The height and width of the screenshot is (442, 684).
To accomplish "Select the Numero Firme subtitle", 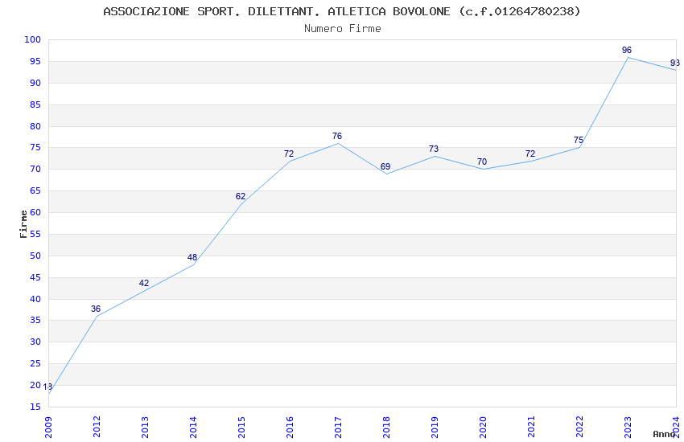I will [x=343, y=29].
